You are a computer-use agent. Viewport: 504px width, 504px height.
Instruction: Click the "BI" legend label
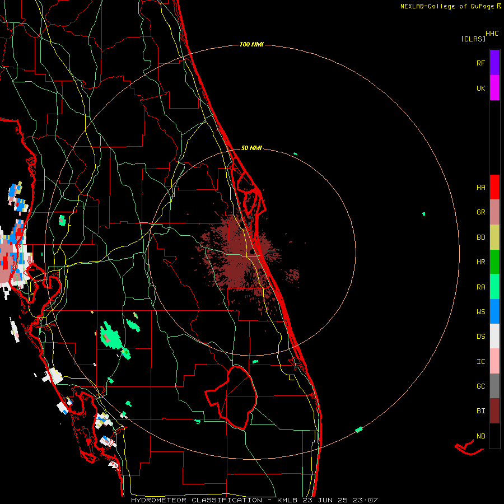[x=480, y=411]
